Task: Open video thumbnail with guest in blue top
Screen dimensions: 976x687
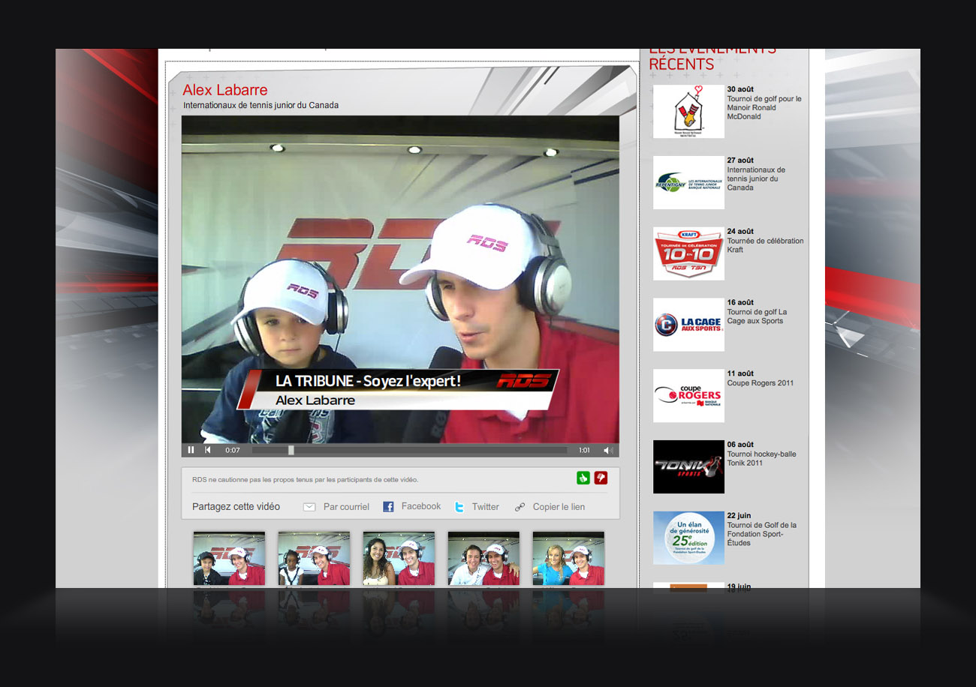Action: [x=568, y=559]
